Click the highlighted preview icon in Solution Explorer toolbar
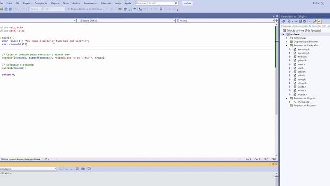Image resolution: width=330 pixels, height=186 pixels. click(319, 21)
